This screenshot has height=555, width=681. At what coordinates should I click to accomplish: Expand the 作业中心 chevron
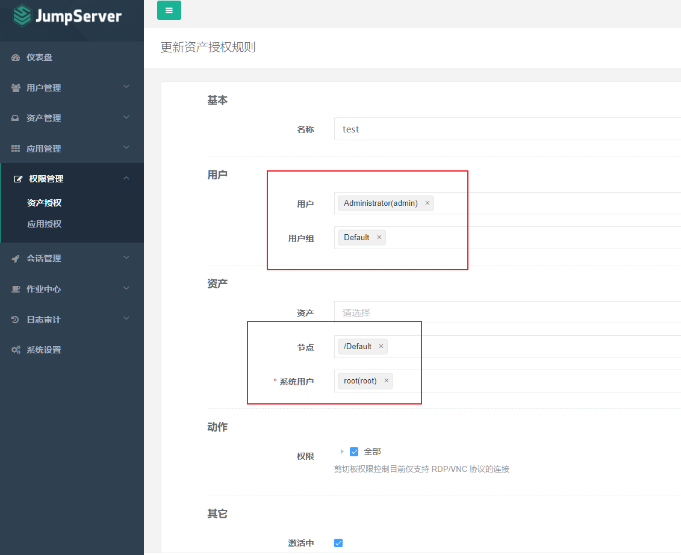[126, 288]
